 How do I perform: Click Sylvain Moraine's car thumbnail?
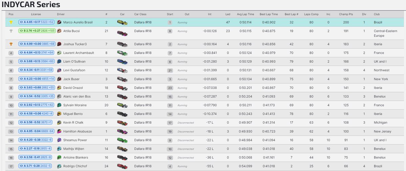coord(122,105)
